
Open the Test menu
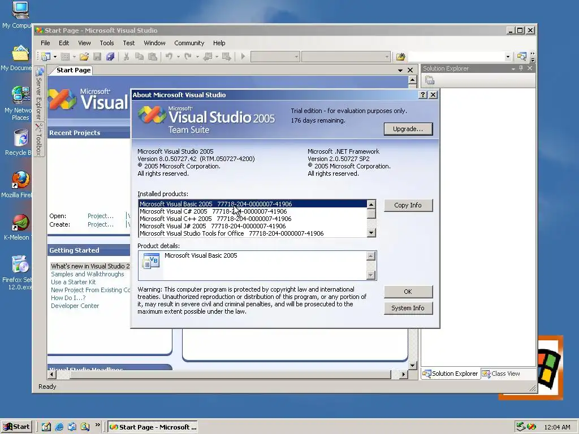click(x=128, y=43)
